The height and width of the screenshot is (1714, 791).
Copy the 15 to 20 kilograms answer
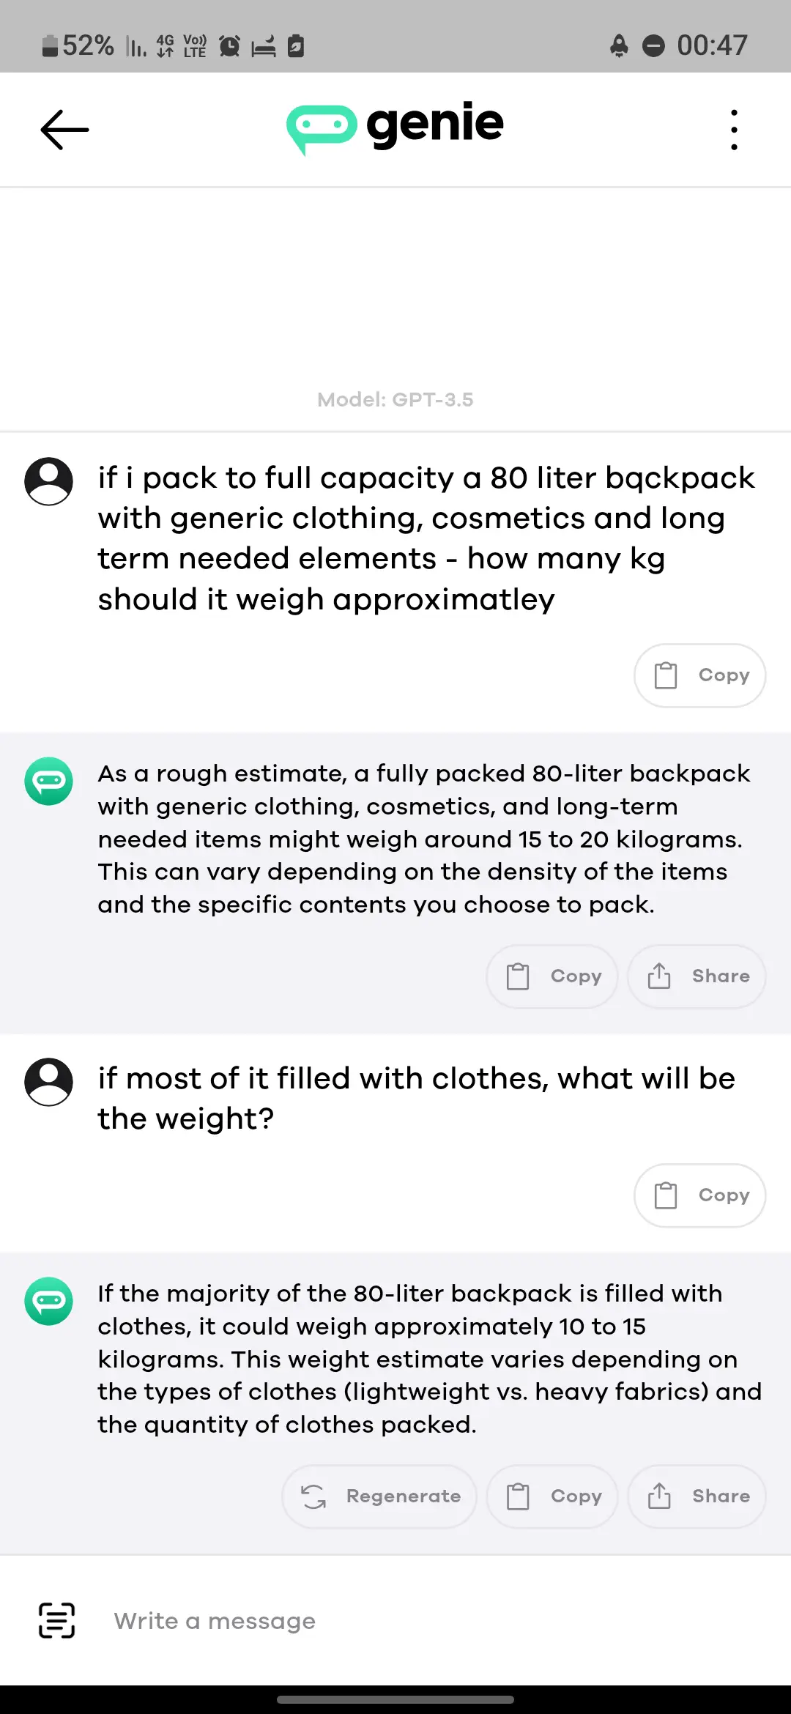[x=552, y=976]
